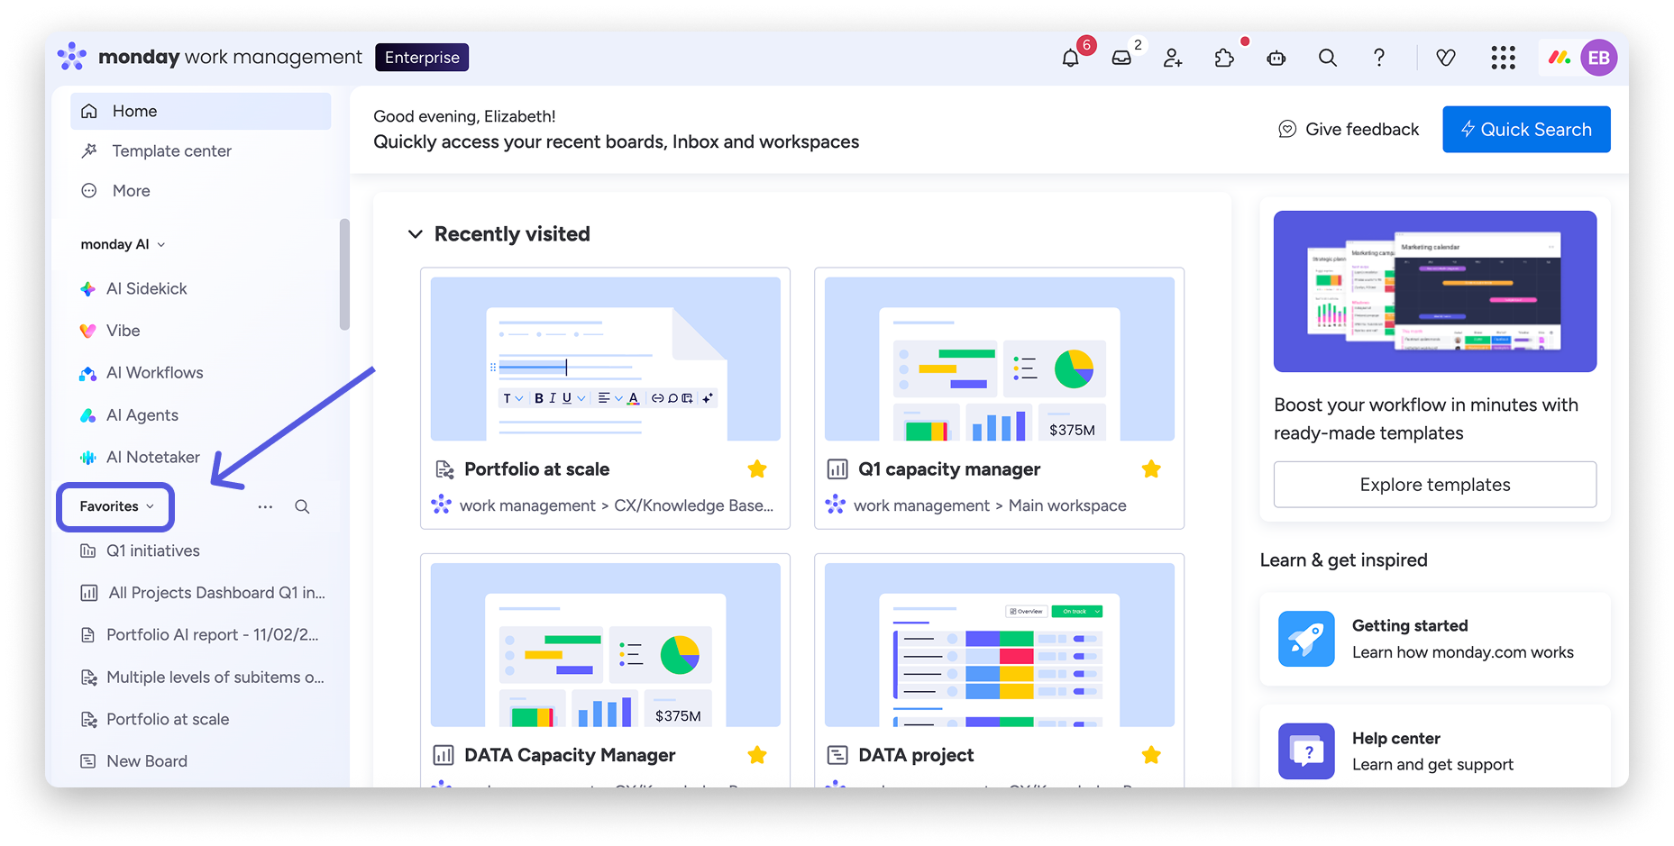This screenshot has height=846, width=1674.
Task: Click the templates promo image
Action: coord(1435,291)
